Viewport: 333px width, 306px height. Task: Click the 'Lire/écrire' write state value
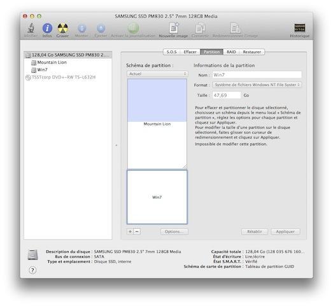(x=255, y=257)
